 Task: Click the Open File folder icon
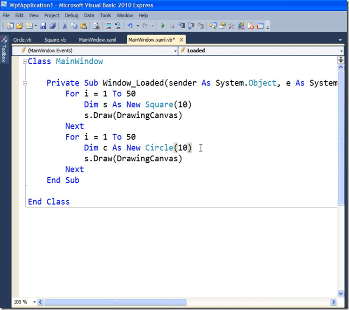[x=20, y=26]
